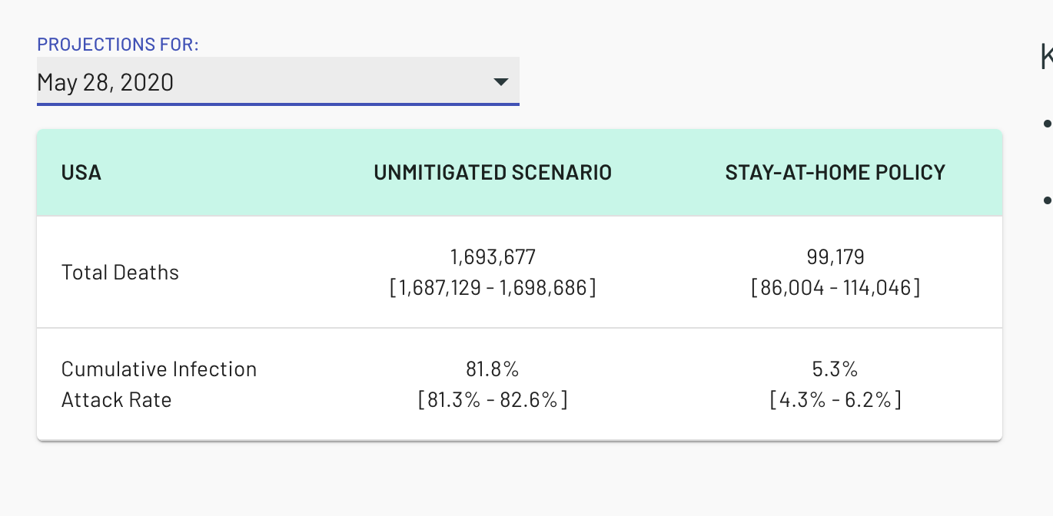Select the 5.3% attack rate value
The image size is (1053, 516).
click(835, 369)
